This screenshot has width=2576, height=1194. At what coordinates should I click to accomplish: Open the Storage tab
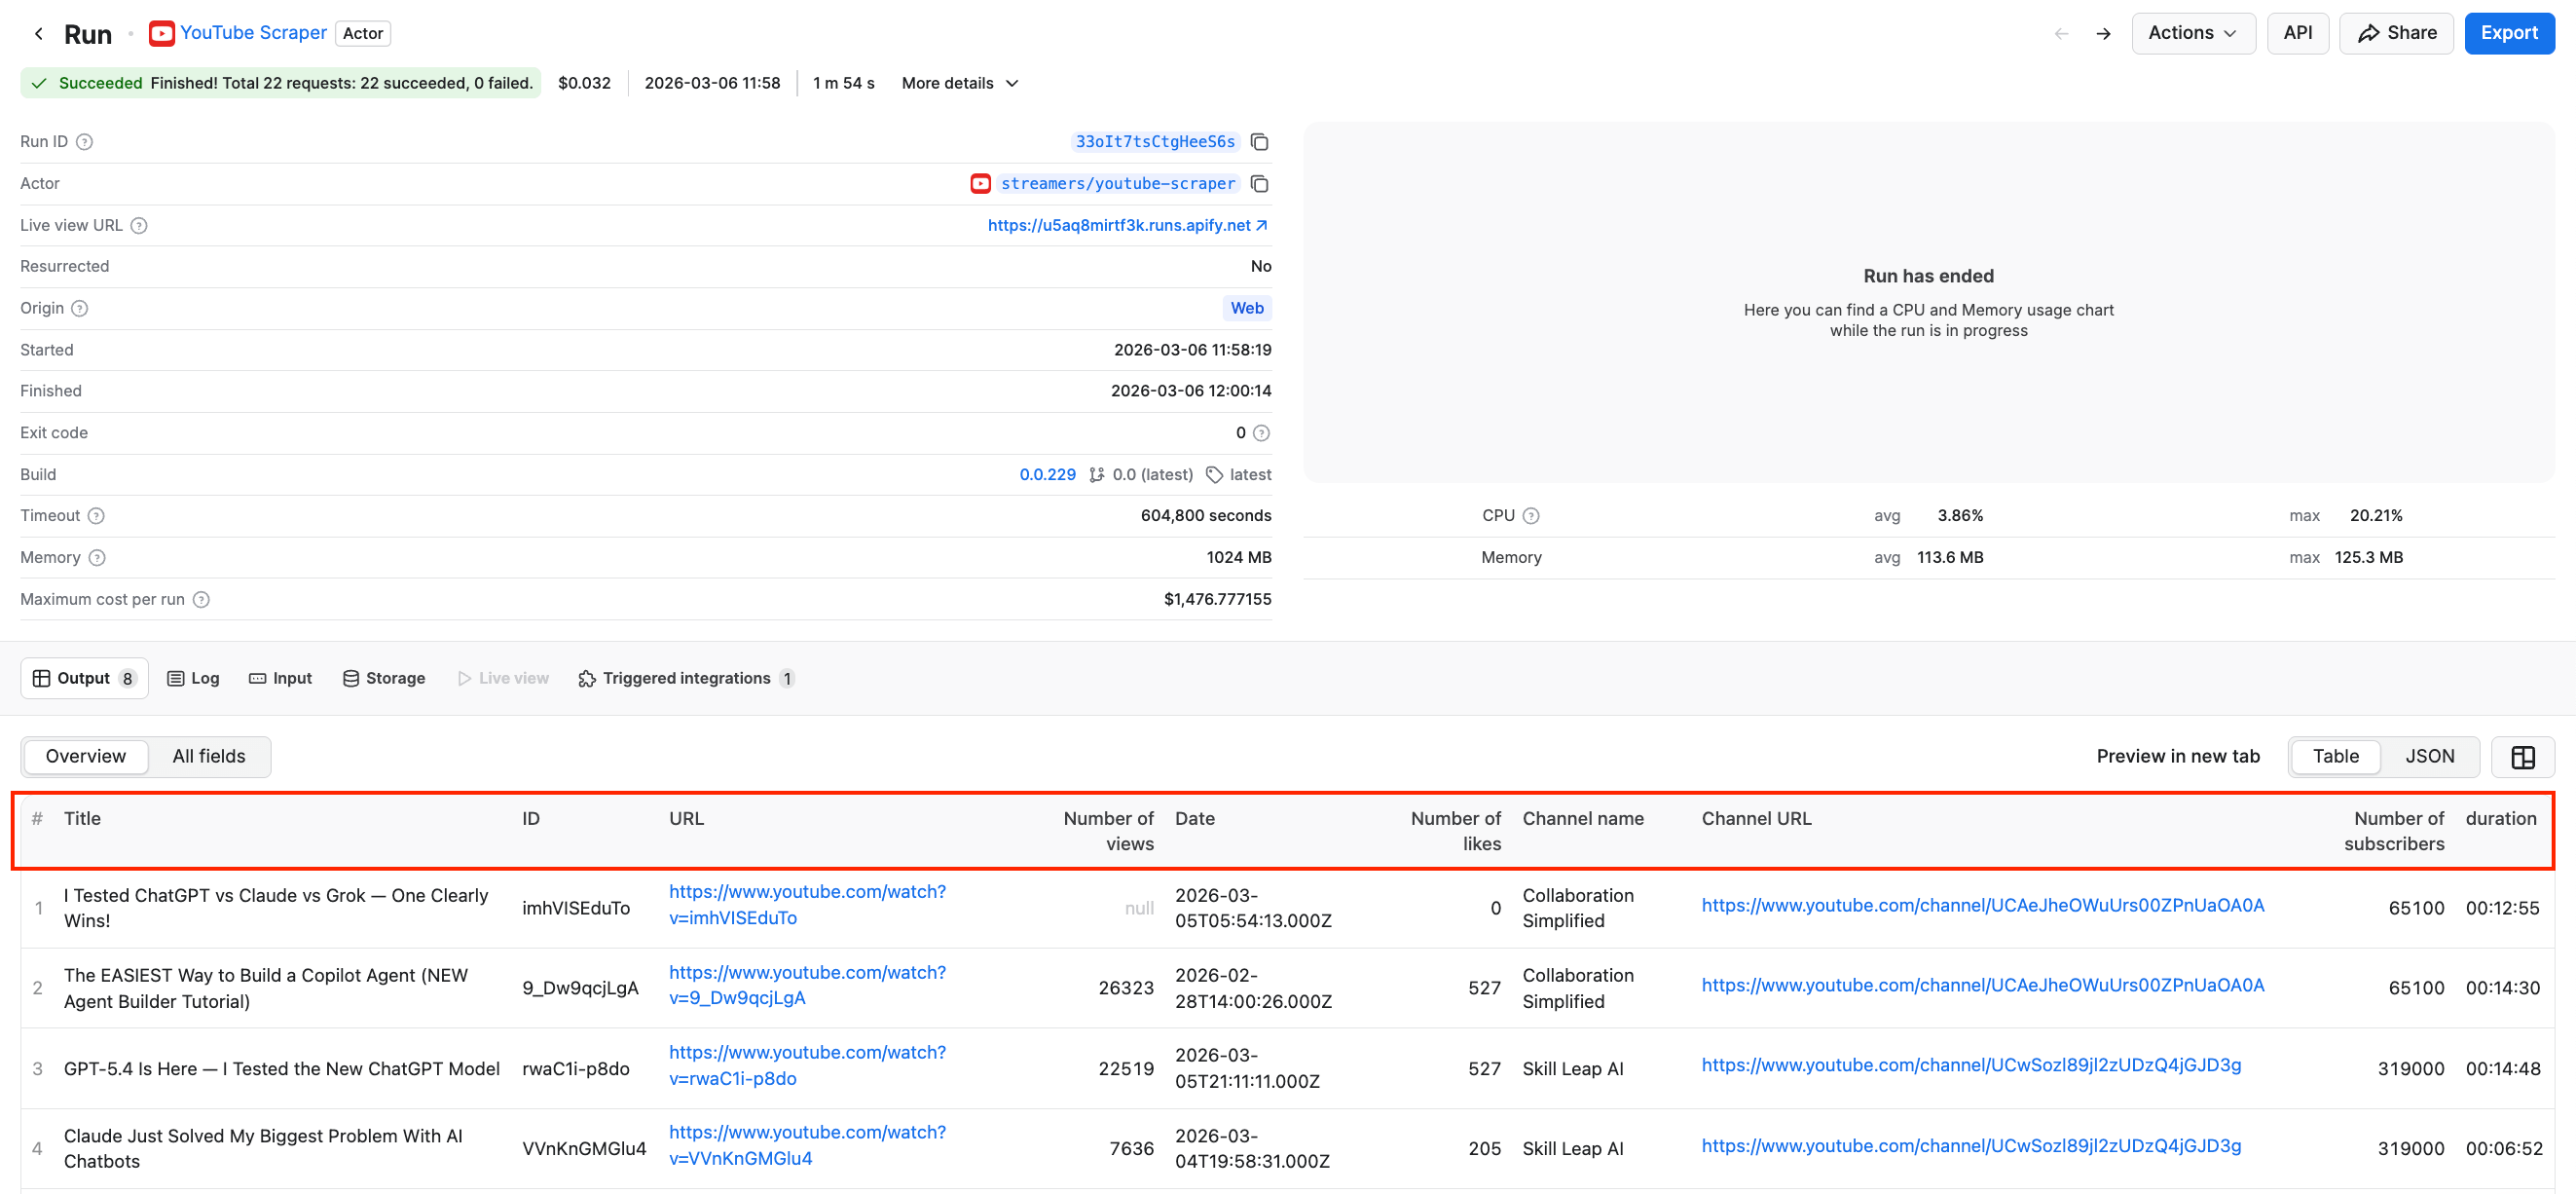[384, 677]
